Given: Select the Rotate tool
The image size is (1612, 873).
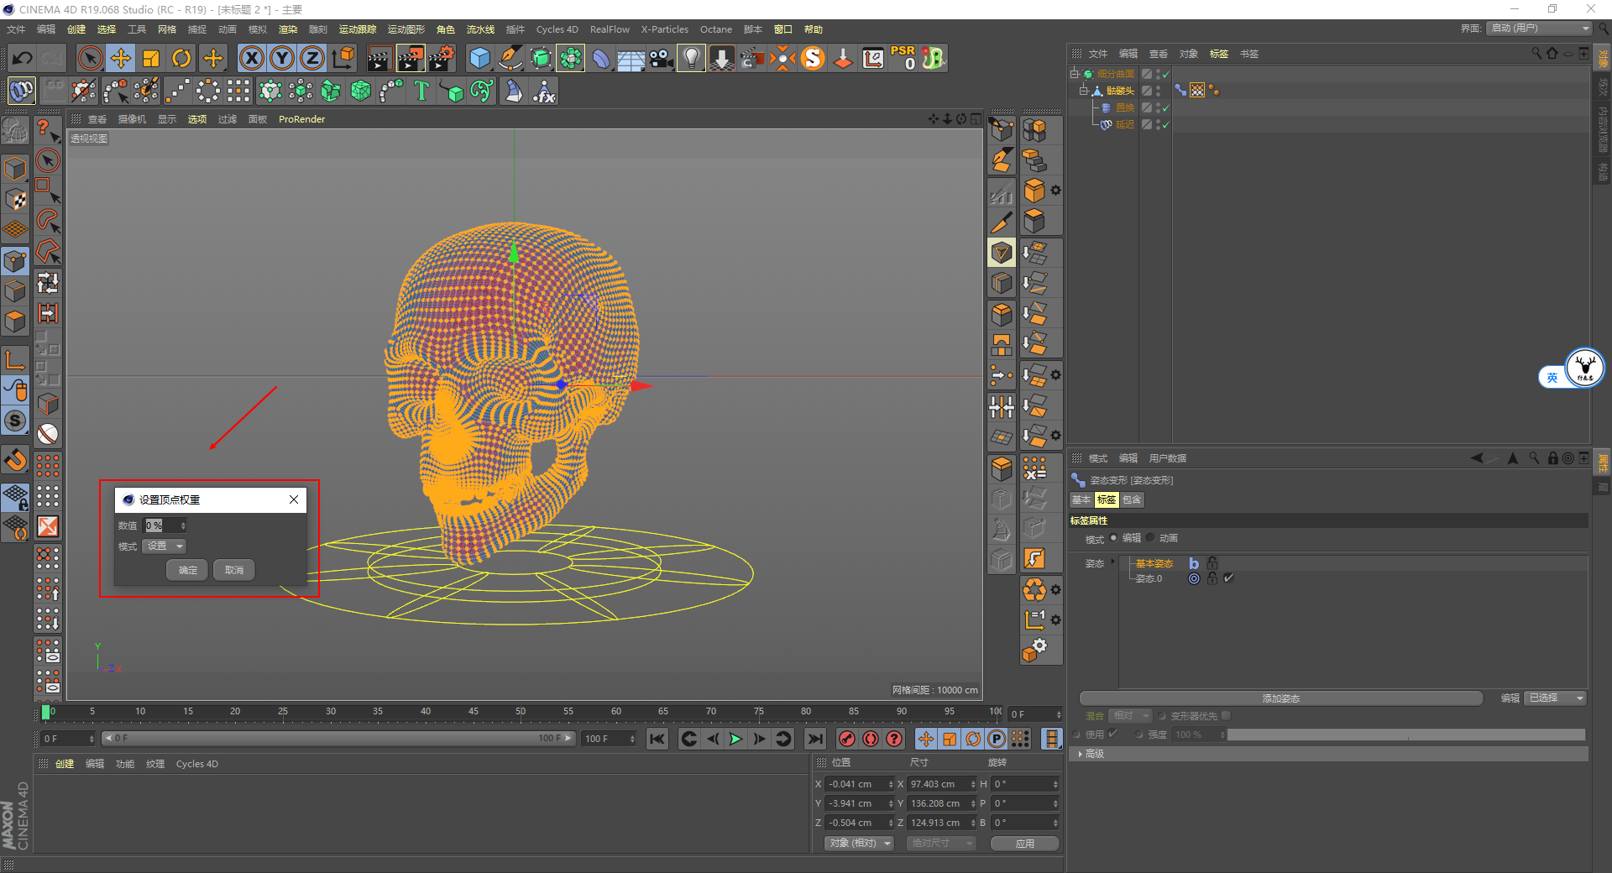Looking at the screenshot, I should [181, 58].
